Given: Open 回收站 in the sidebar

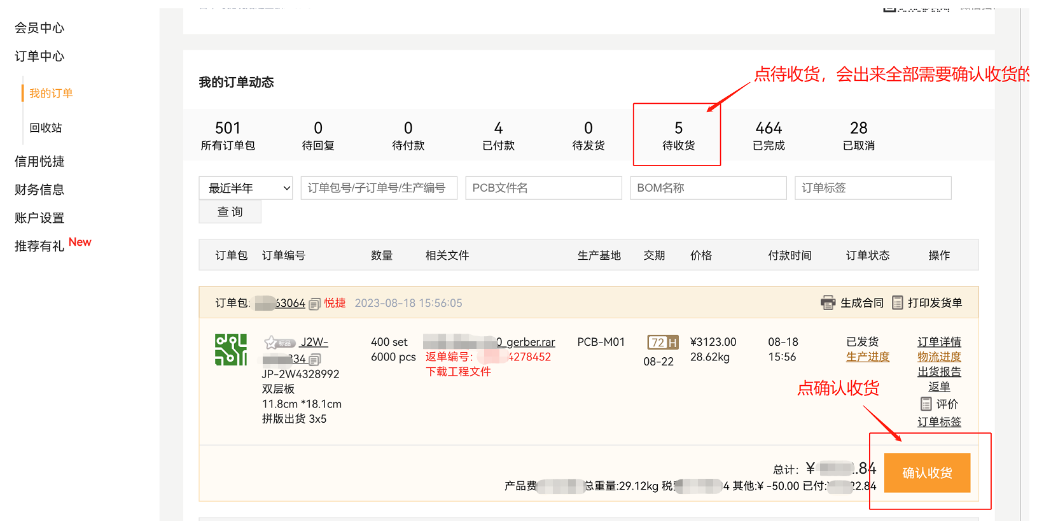Looking at the screenshot, I should pyautogui.click(x=46, y=128).
